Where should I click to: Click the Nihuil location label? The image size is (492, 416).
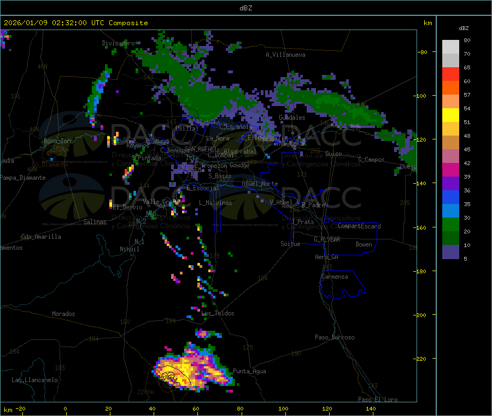pyautogui.click(x=129, y=249)
